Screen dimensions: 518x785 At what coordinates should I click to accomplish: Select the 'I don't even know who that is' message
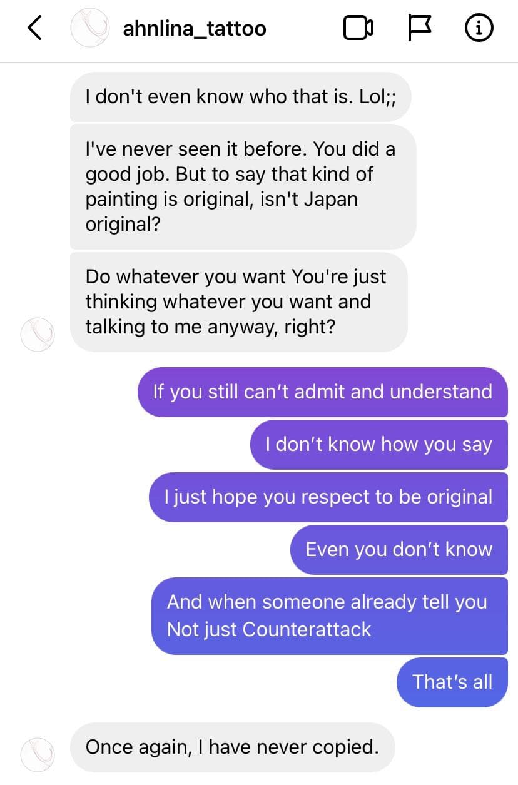coord(240,97)
